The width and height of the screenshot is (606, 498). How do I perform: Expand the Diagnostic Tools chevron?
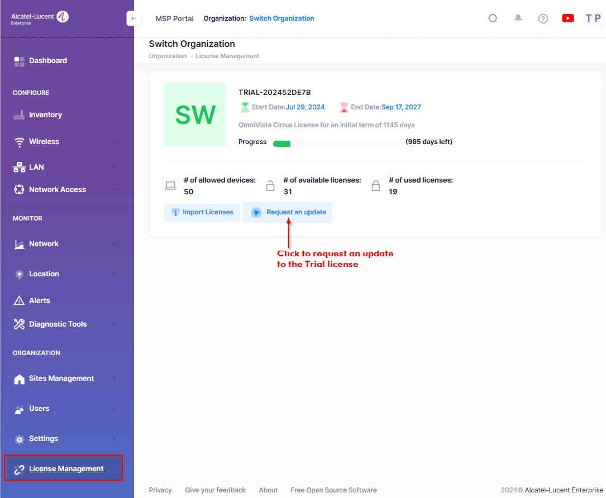click(x=113, y=324)
